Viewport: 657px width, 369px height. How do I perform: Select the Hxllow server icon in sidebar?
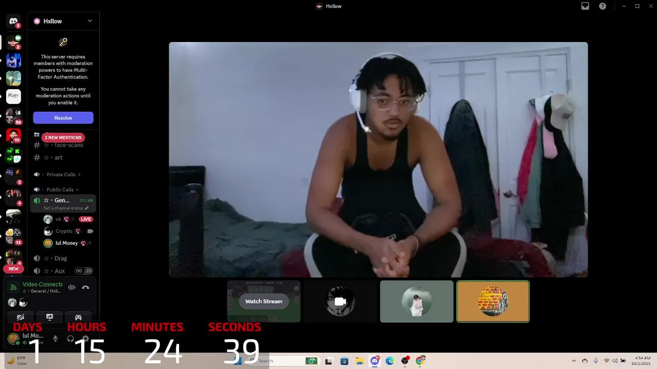point(13,43)
